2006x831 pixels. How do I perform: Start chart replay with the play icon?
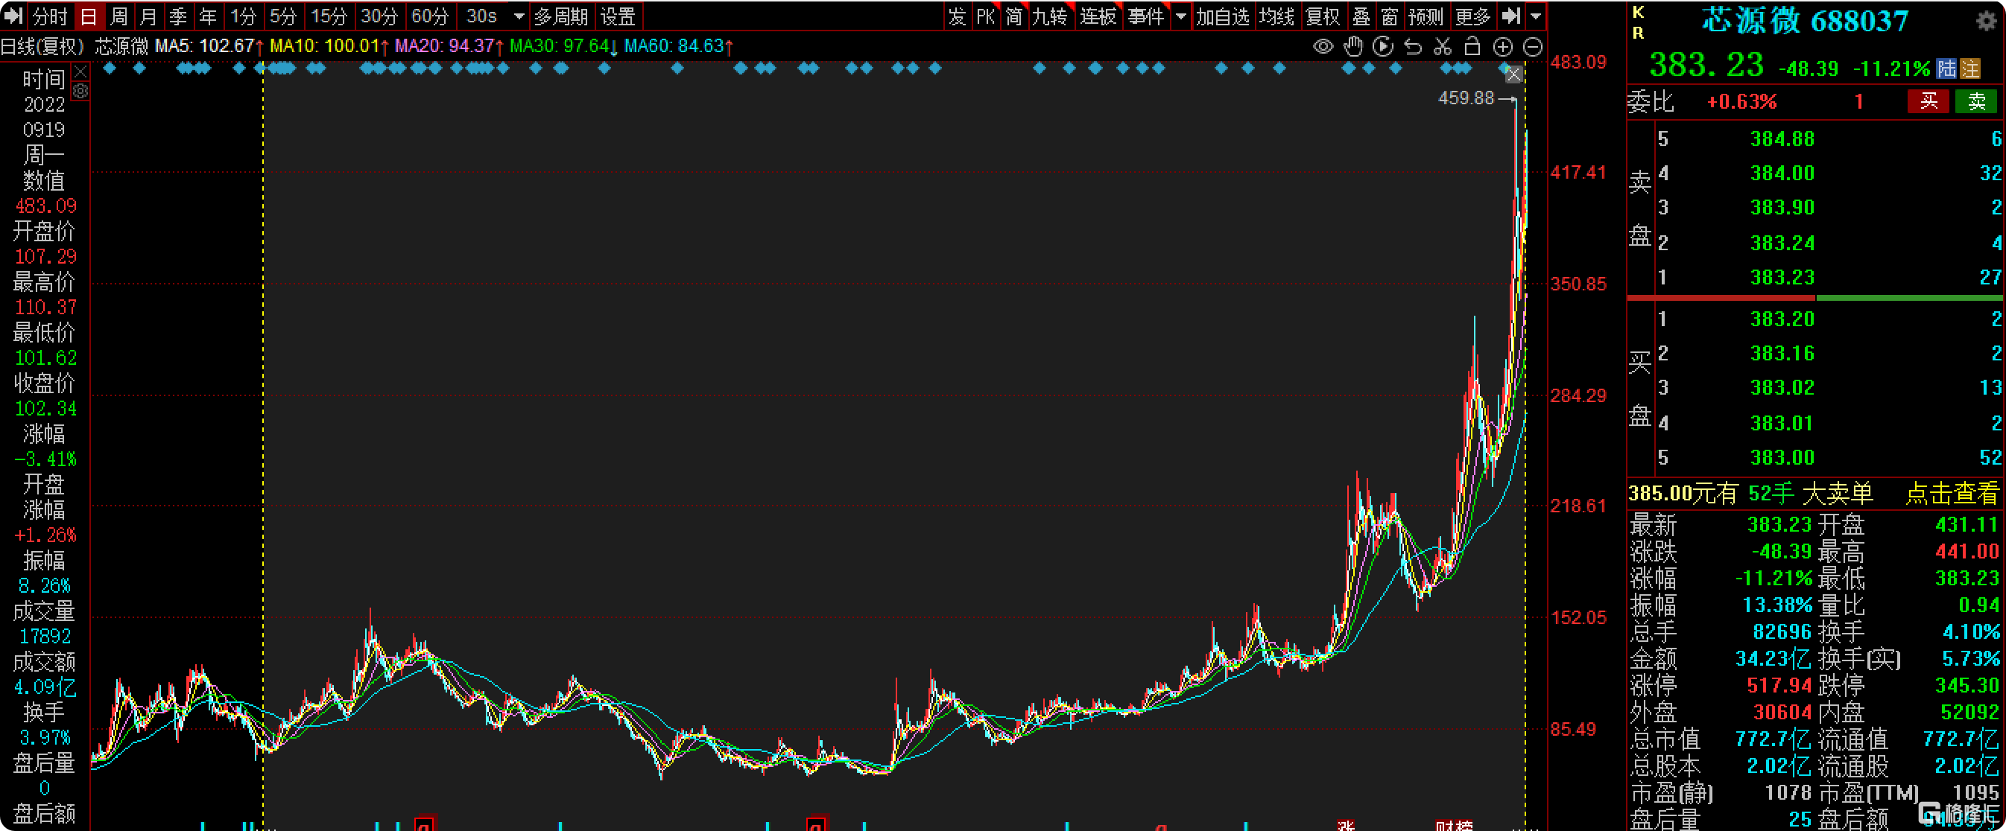click(x=1383, y=47)
